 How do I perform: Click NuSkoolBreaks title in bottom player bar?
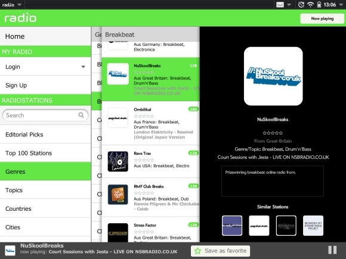coord(42,245)
